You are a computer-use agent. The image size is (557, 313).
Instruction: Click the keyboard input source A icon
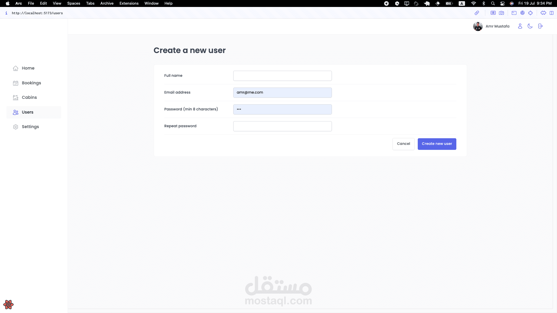tap(462, 3)
